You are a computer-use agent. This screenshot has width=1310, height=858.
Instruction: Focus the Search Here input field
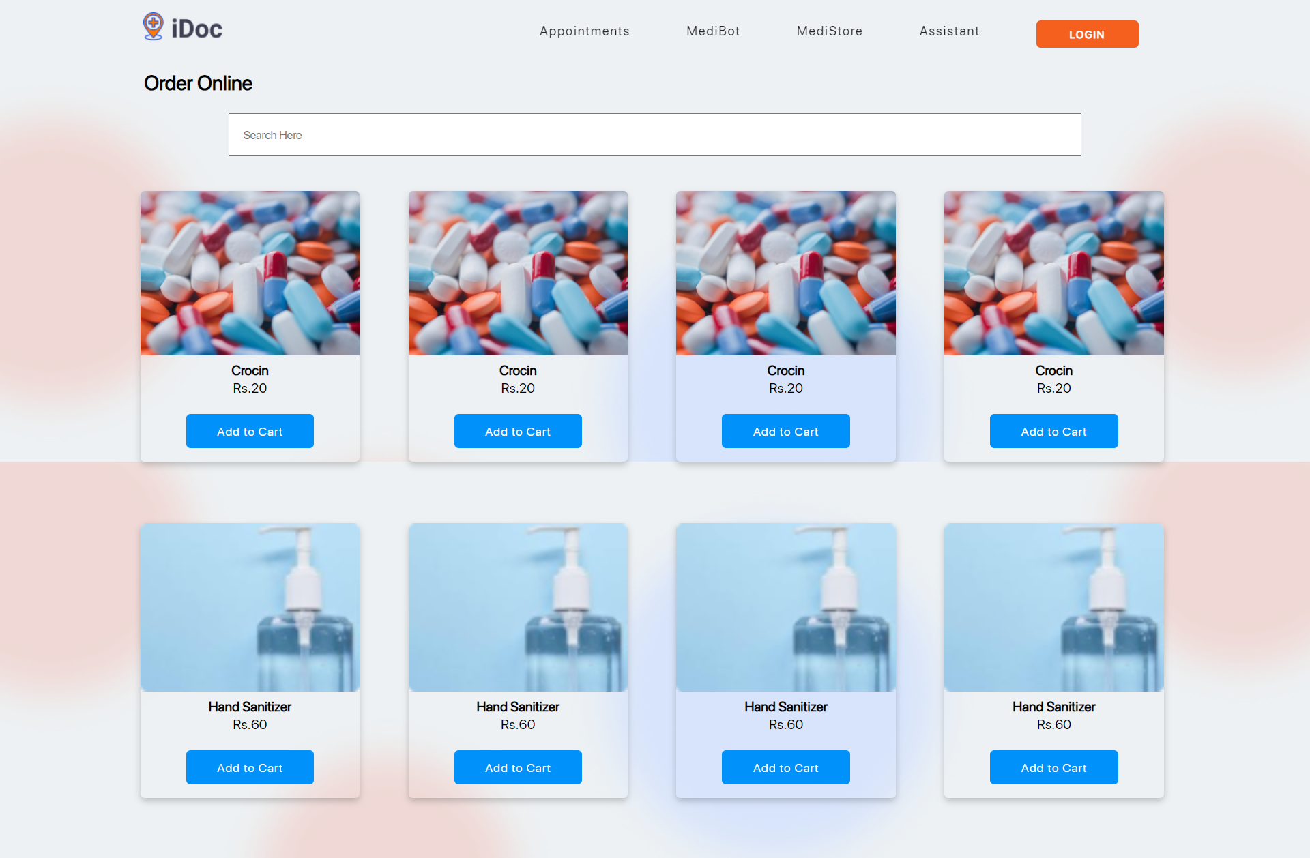pos(654,135)
